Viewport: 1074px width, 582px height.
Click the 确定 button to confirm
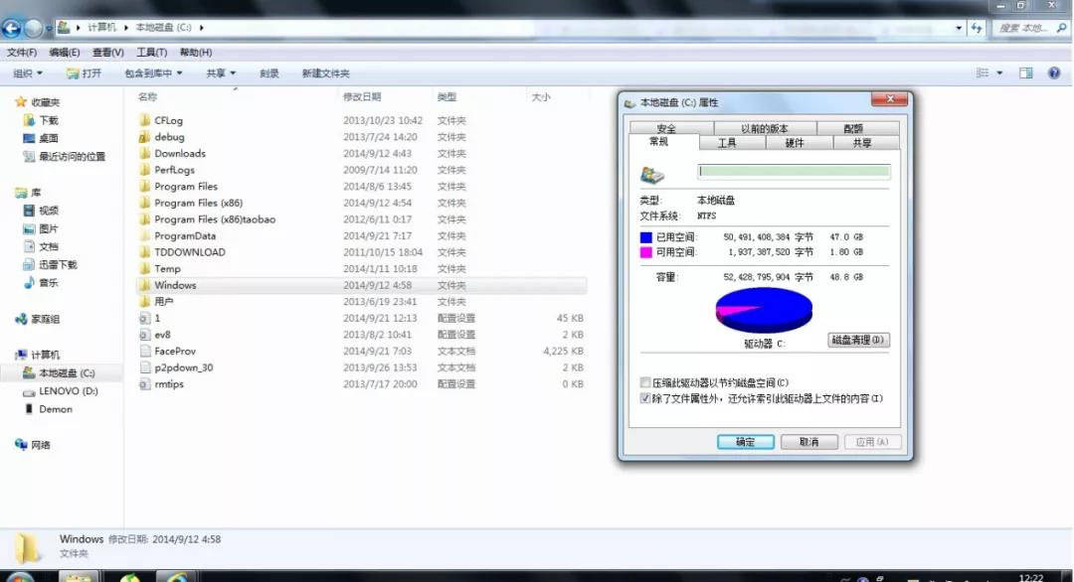click(744, 442)
